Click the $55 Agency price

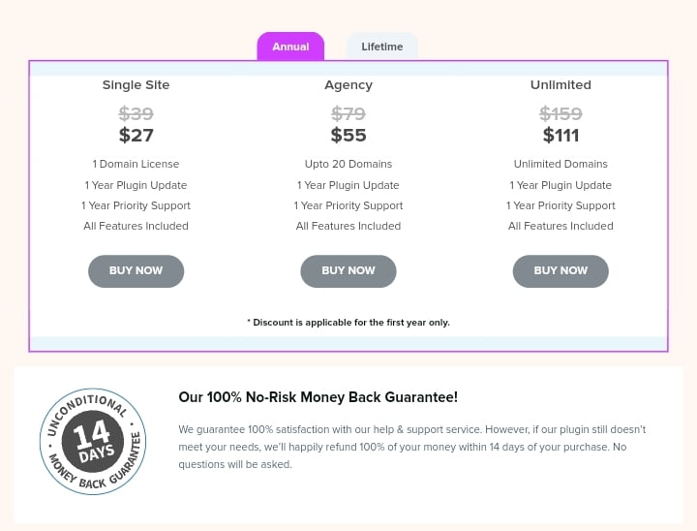348,136
